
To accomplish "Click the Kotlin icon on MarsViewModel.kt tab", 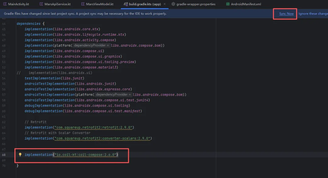I will 83,4.
